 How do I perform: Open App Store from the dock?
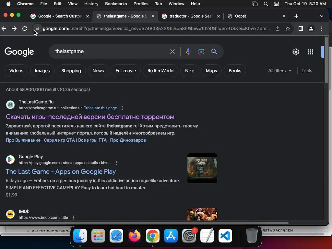(171, 236)
